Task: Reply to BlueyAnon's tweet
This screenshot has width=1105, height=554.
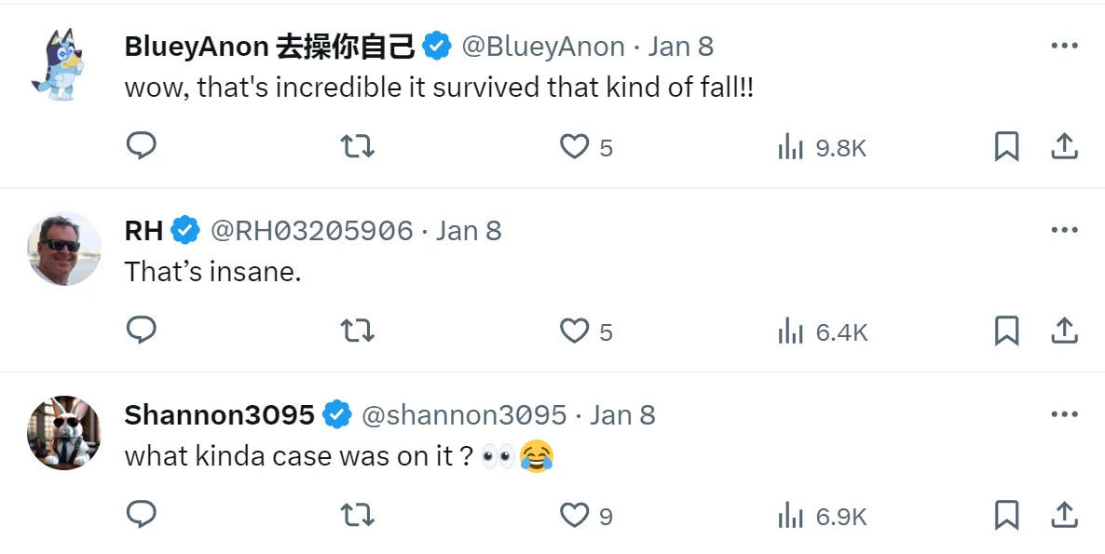Action: [x=142, y=146]
